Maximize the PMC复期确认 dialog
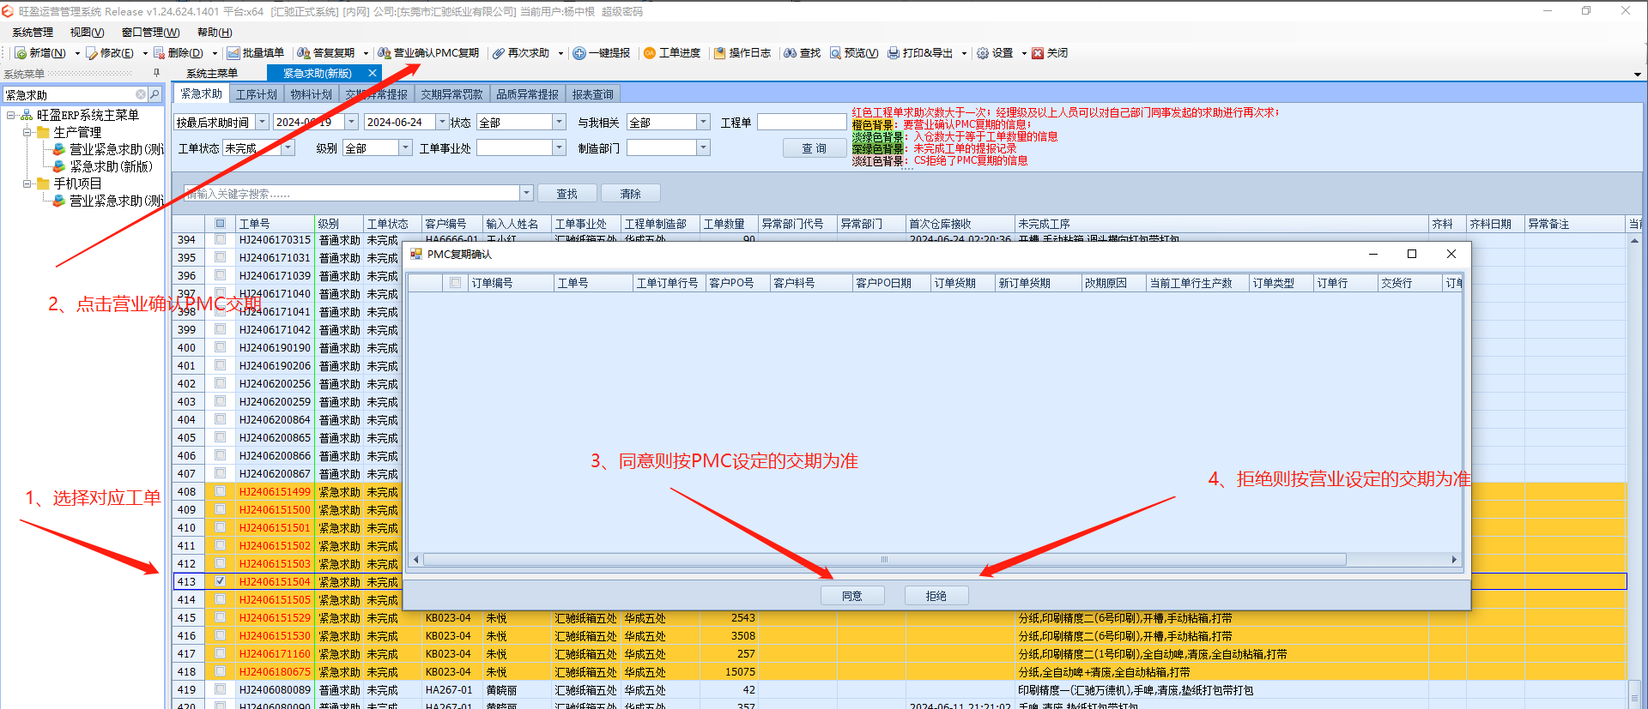1648x709 pixels. tap(1412, 254)
